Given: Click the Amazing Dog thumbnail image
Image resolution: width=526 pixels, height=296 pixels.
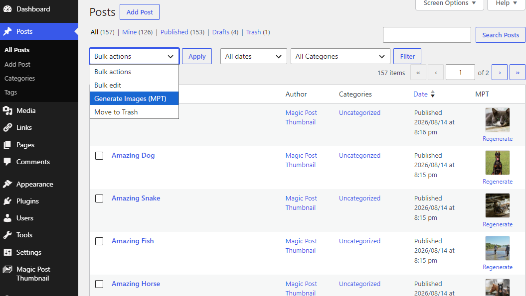Looking at the screenshot, I should click(x=498, y=163).
